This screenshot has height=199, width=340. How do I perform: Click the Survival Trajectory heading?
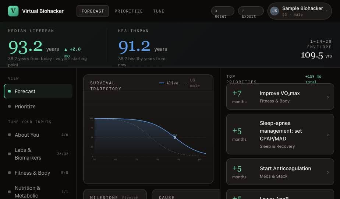coord(106,86)
